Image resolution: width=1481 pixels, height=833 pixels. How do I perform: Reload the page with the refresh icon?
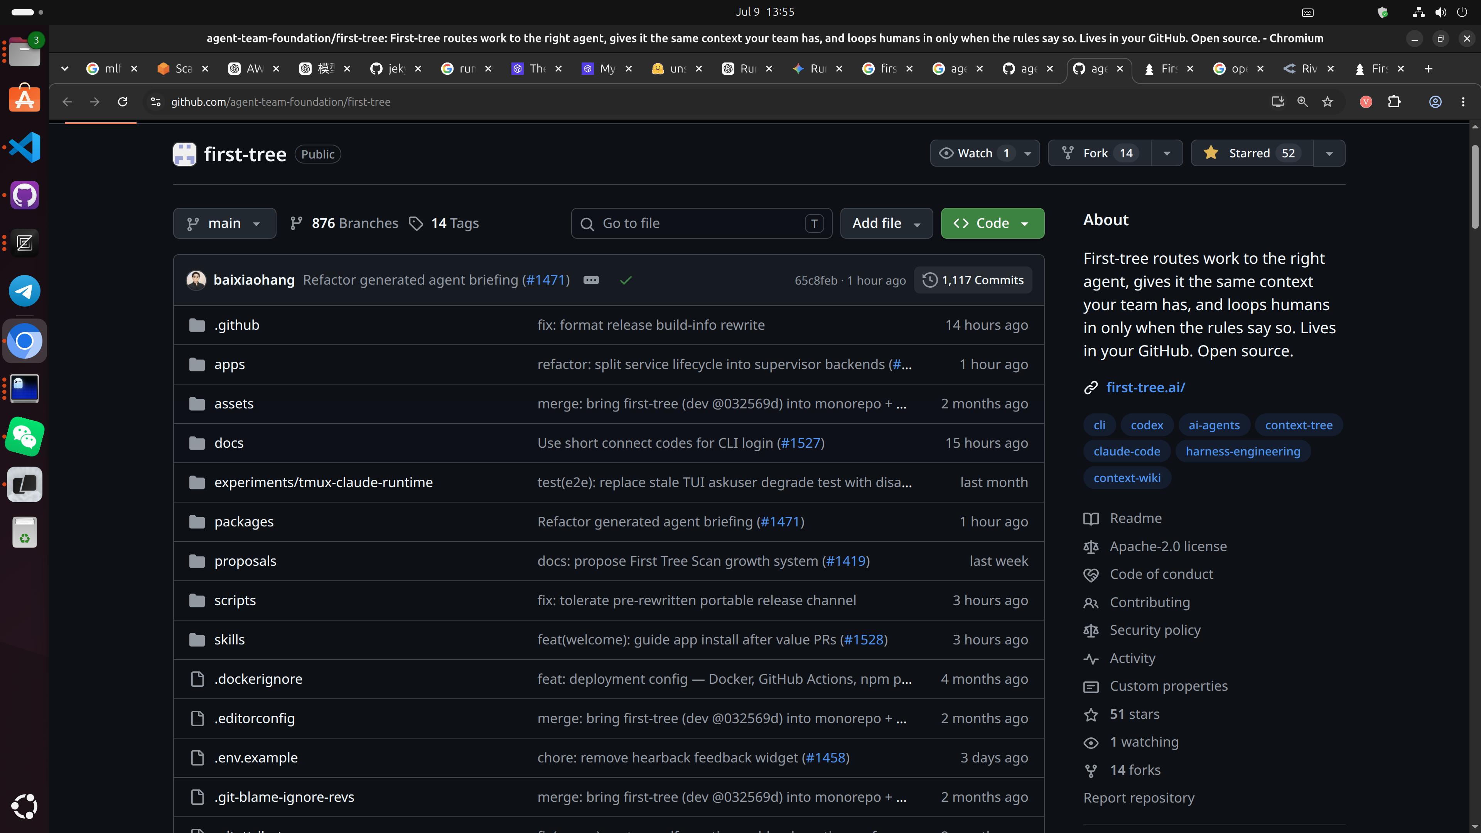123,102
